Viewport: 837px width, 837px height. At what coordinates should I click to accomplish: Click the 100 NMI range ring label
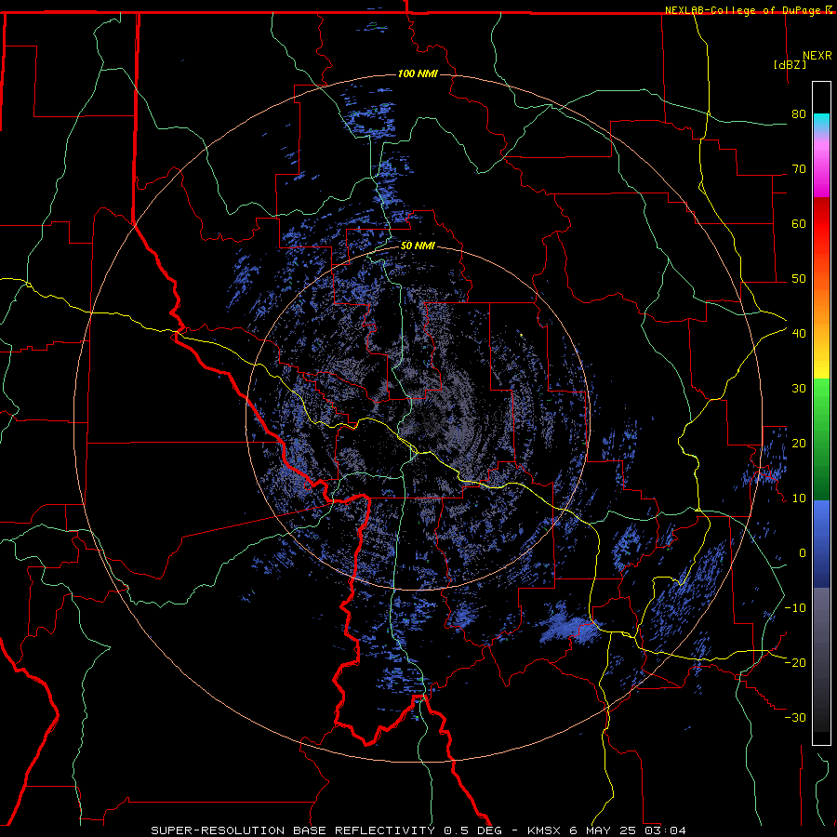tap(418, 73)
